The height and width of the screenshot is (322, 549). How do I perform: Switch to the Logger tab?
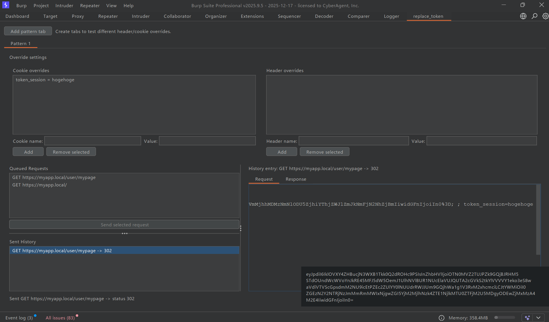[x=391, y=16]
